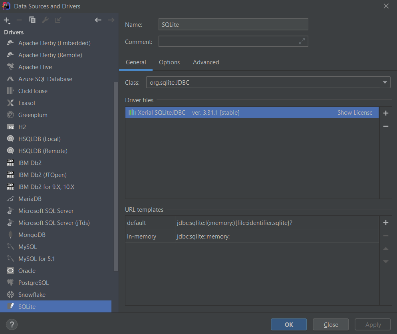Click the OK button
The width and height of the screenshot is (397, 334).
click(x=289, y=324)
